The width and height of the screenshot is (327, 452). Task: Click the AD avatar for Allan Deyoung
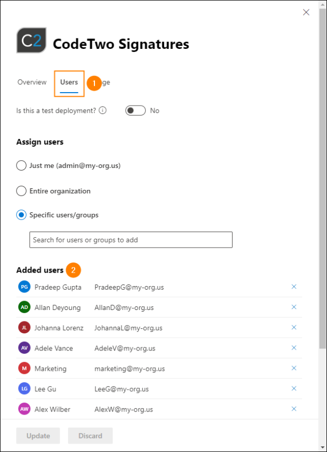point(24,307)
